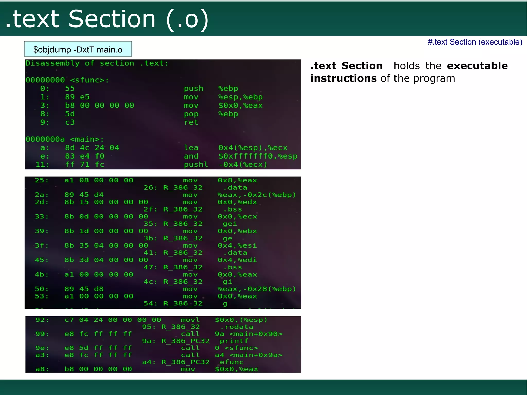Select the 'pop %ebp' line
The height and width of the screenshot is (395, 527).
pos(139,114)
